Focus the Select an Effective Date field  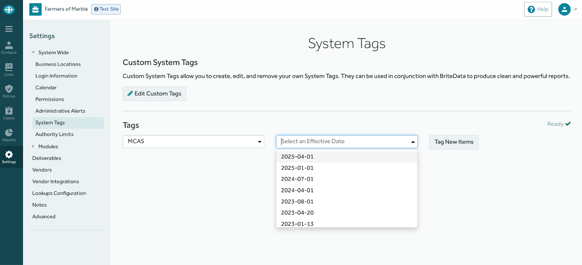coord(342,141)
